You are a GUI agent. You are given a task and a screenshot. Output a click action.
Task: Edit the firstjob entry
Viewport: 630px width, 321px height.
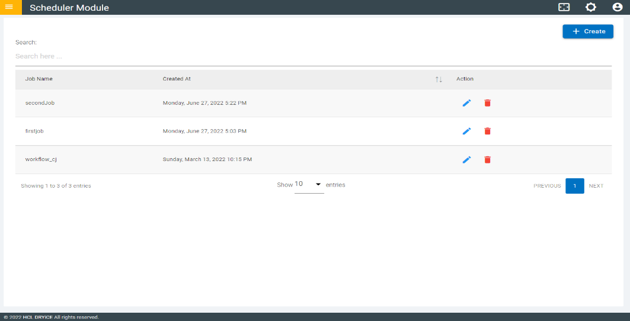click(x=466, y=131)
